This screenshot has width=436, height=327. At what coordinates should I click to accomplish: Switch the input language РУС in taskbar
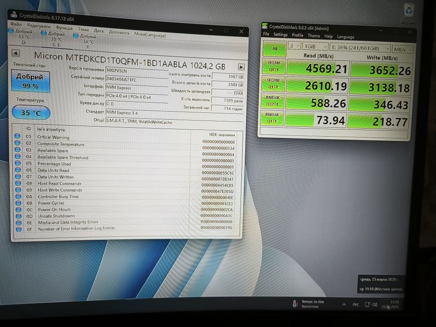coord(356,305)
